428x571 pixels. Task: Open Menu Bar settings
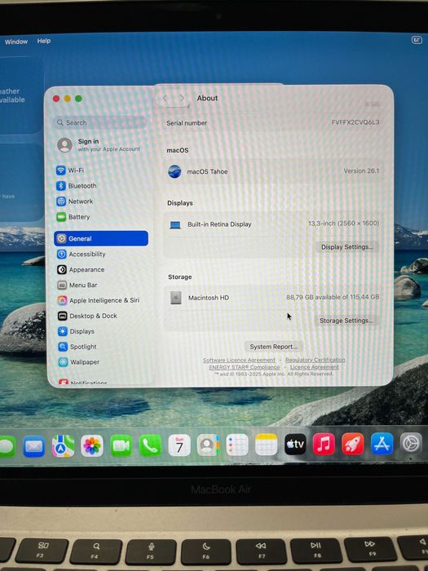coord(77,285)
